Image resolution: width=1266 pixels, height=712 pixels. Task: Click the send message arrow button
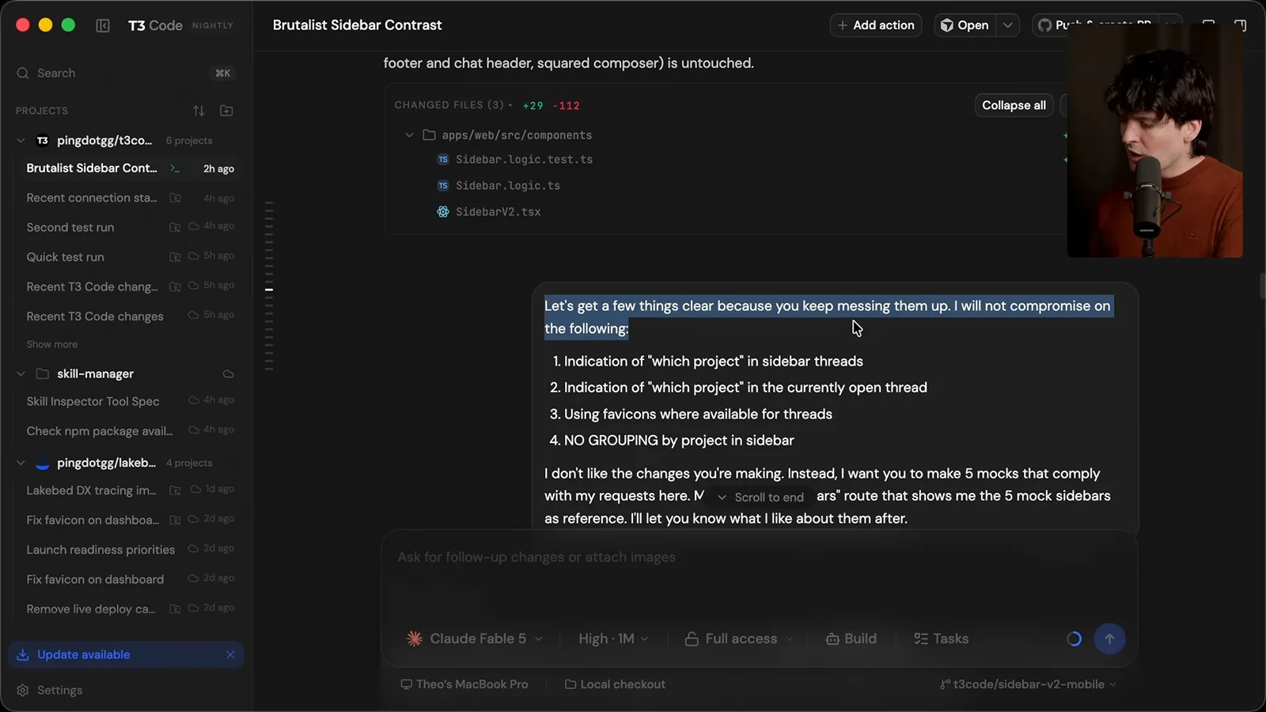1109,638
